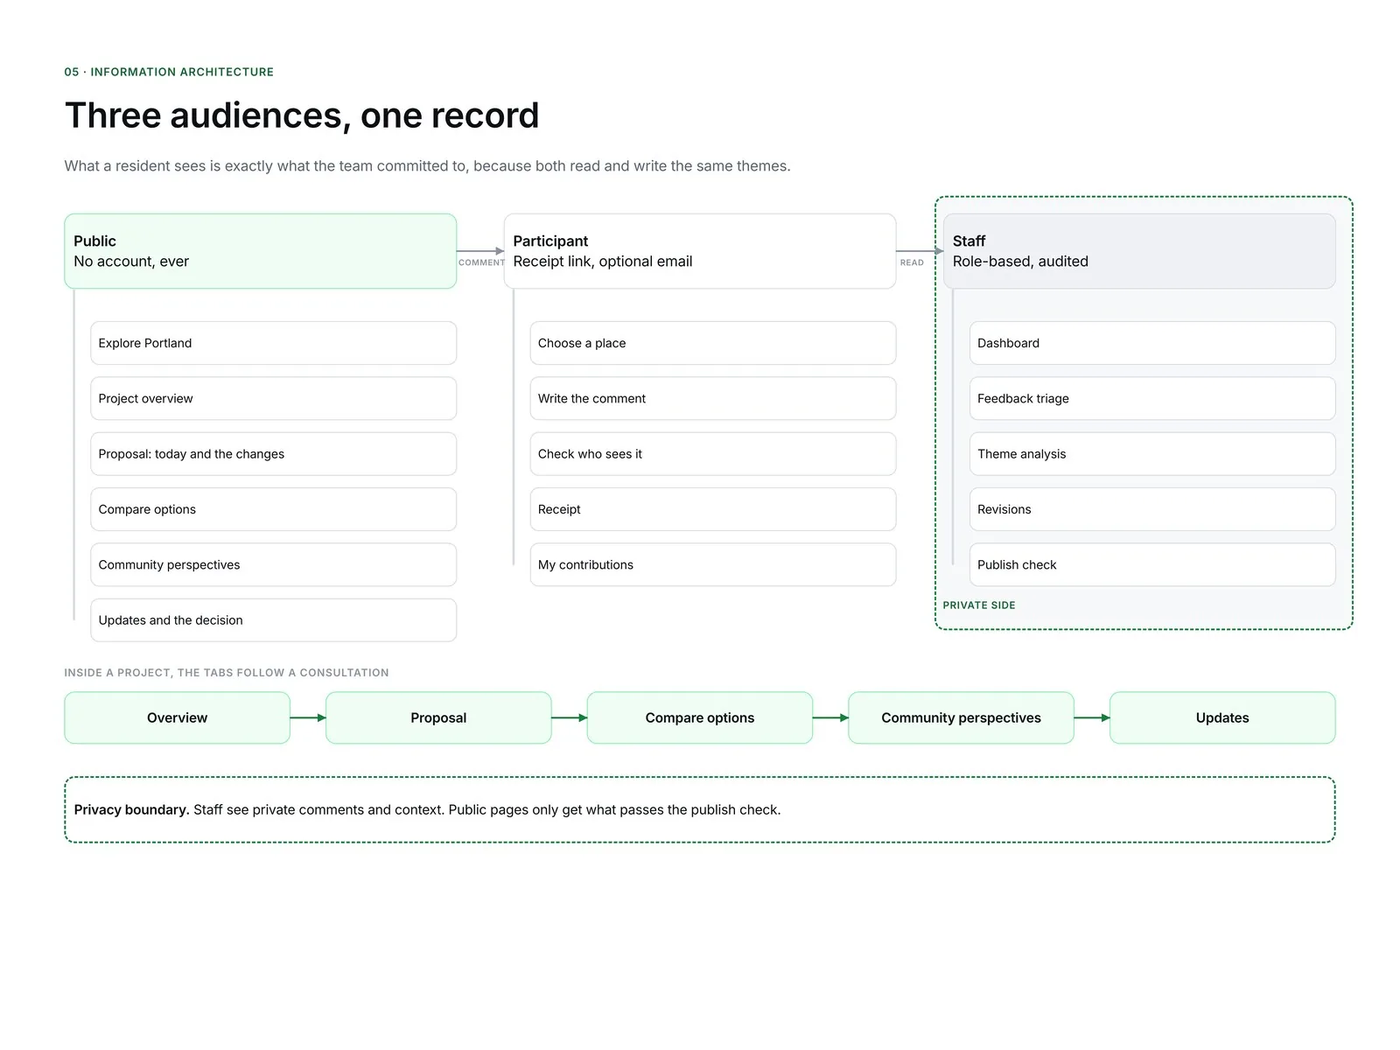This screenshot has width=1400, height=1050.
Task: Click the Revisions item
Action: coord(1152,509)
